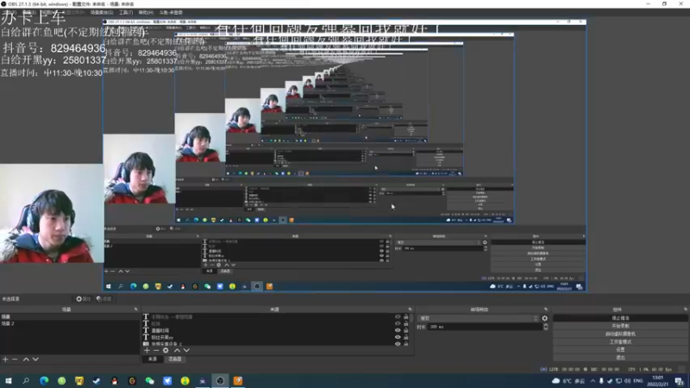
Task: Open Microsoft Edge from the taskbar
Action: pyautogui.click(x=44, y=380)
